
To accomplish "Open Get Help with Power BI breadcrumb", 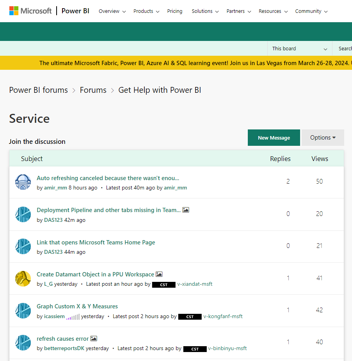I will (x=160, y=90).
